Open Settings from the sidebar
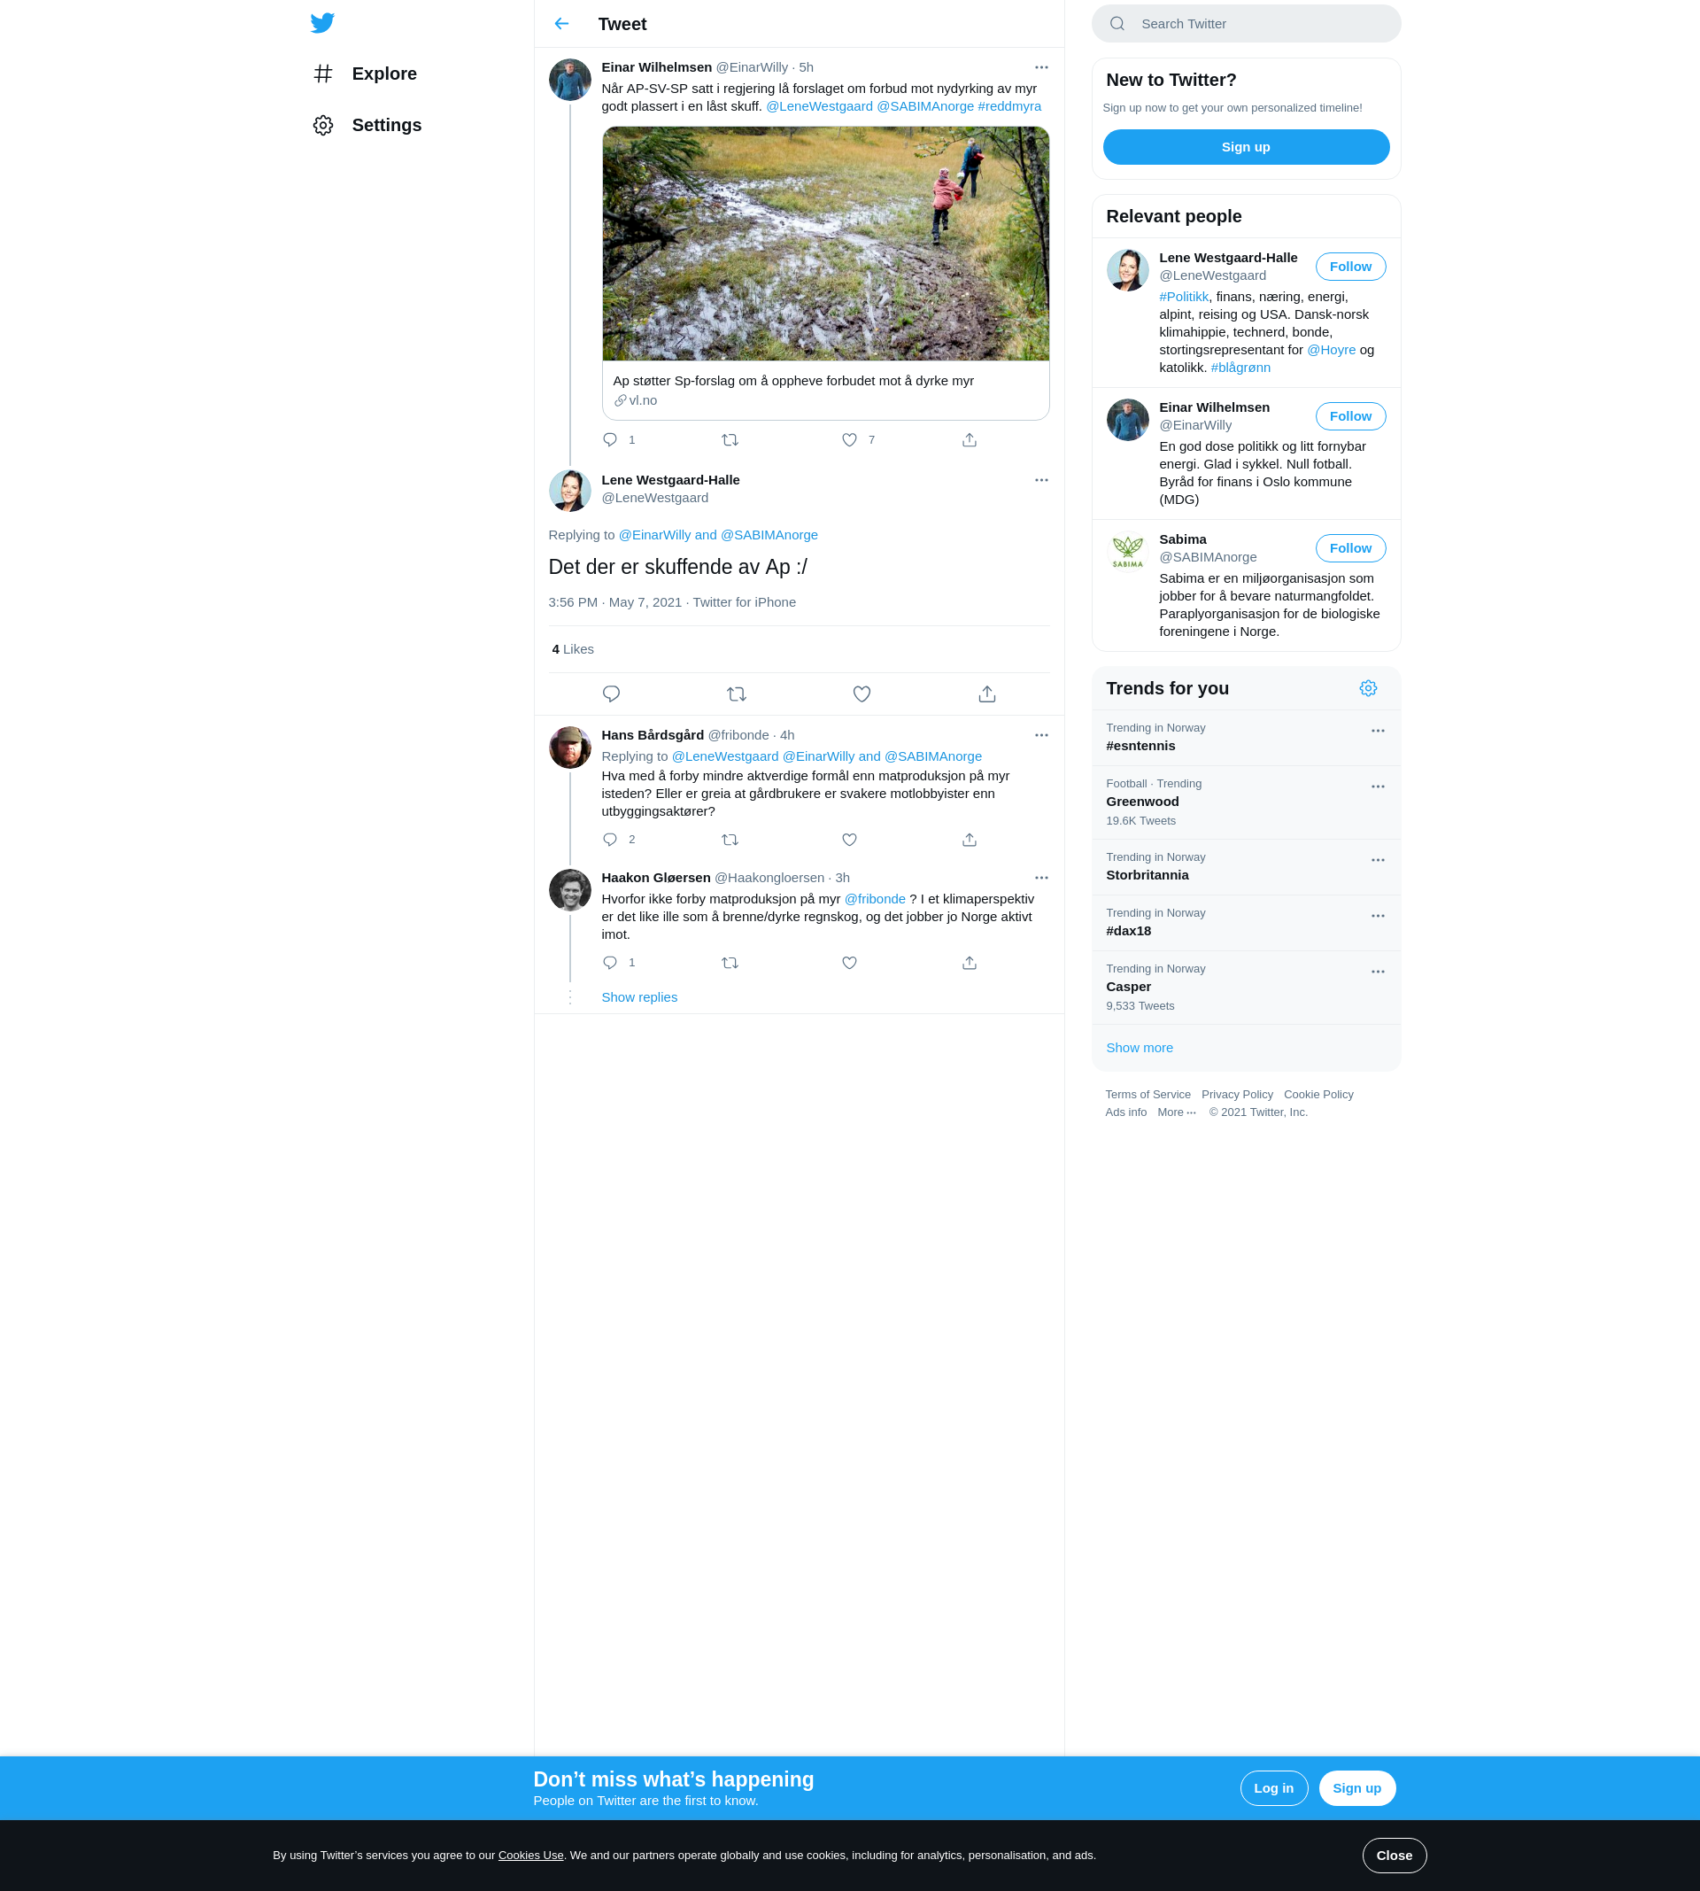The image size is (1700, 1891). click(x=367, y=125)
